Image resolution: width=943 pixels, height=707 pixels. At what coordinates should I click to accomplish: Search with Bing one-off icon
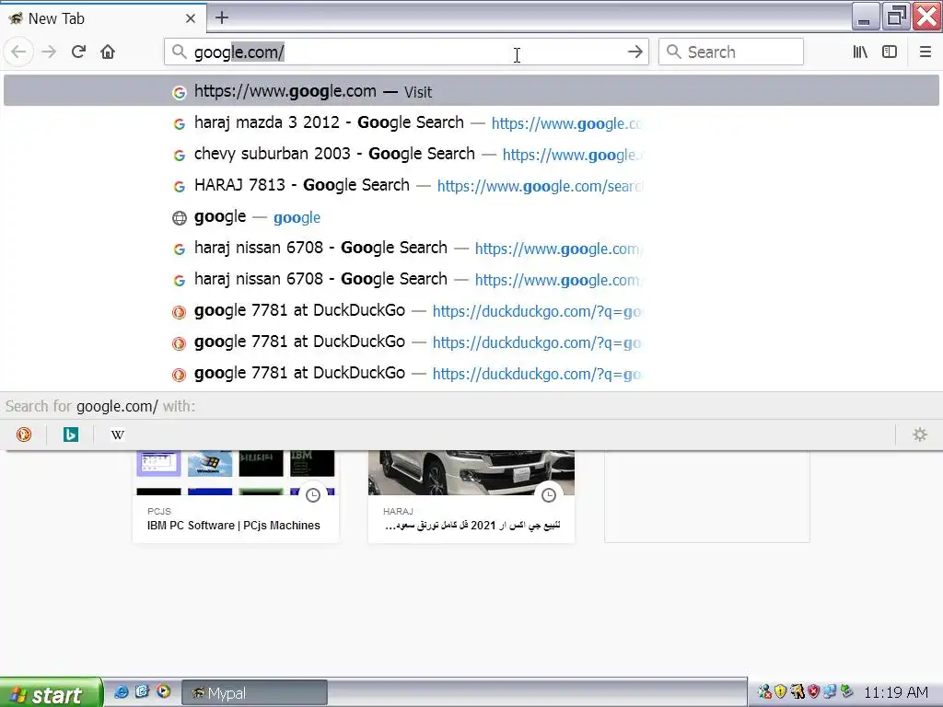click(70, 435)
